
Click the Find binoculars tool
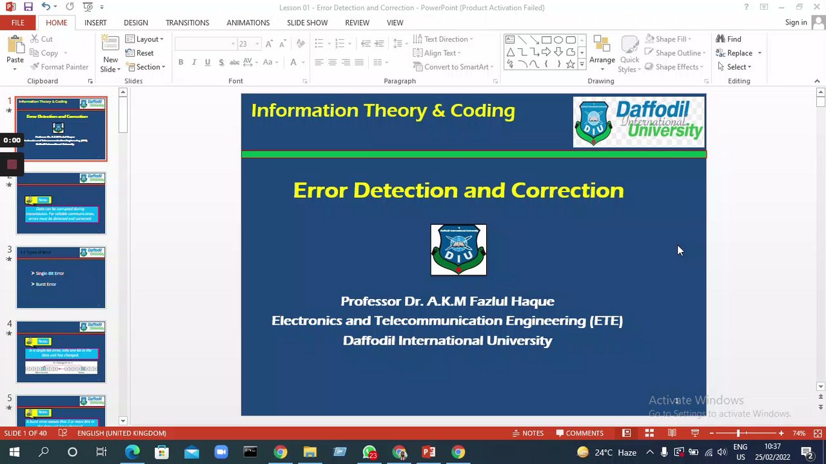point(729,39)
